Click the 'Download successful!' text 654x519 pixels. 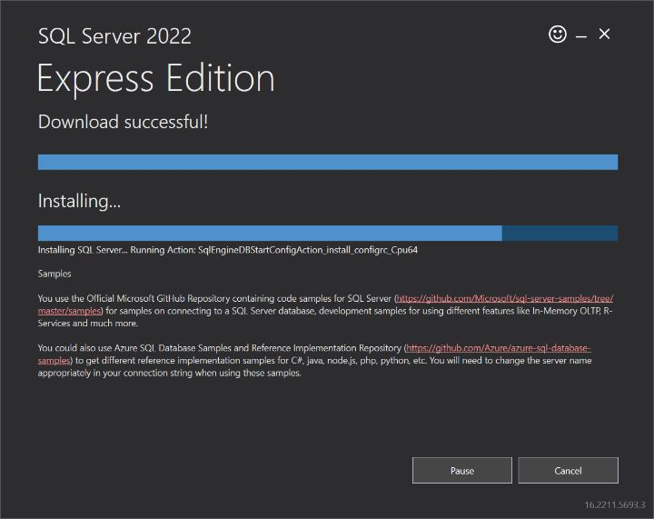(x=123, y=122)
